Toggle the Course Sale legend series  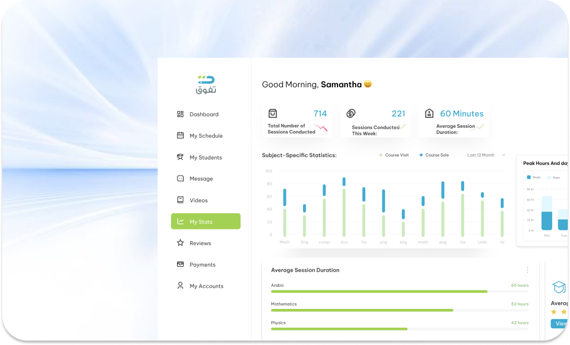click(x=434, y=155)
